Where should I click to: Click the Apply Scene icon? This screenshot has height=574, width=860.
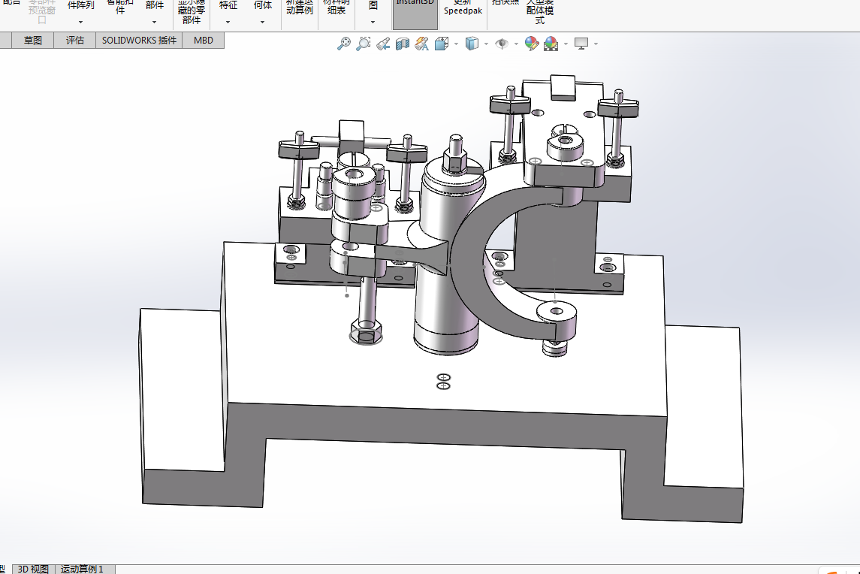[x=551, y=44]
